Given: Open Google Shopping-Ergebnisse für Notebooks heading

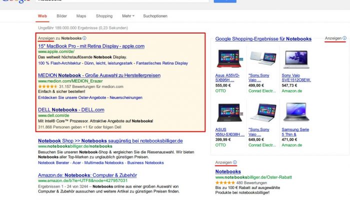Looking at the screenshot, I should pyautogui.click(x=263, y=39).
